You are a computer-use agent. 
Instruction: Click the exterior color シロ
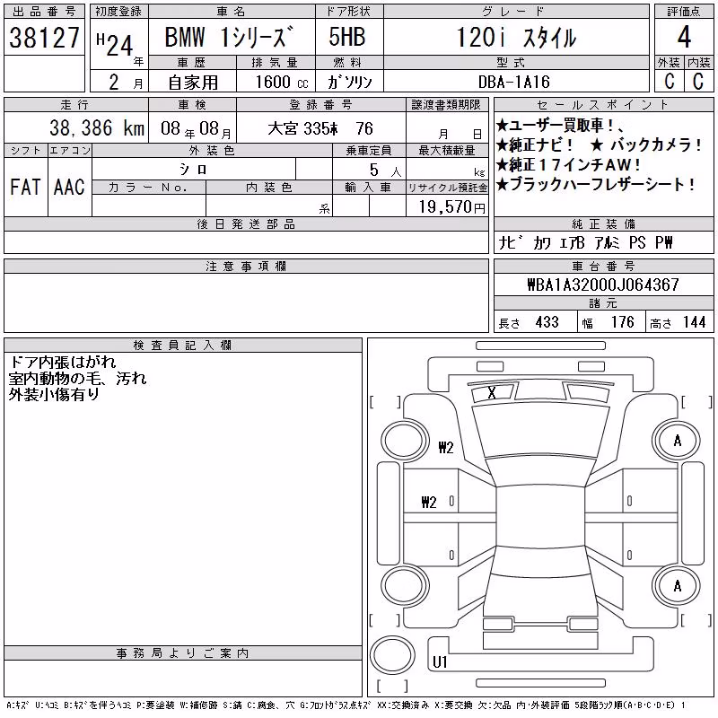pyautogui.click(x=193, y=170)
